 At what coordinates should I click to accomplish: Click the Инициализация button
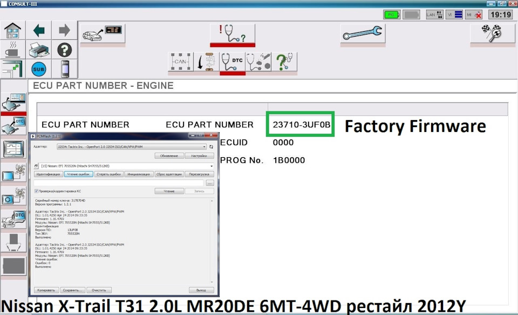click(139, 174)
